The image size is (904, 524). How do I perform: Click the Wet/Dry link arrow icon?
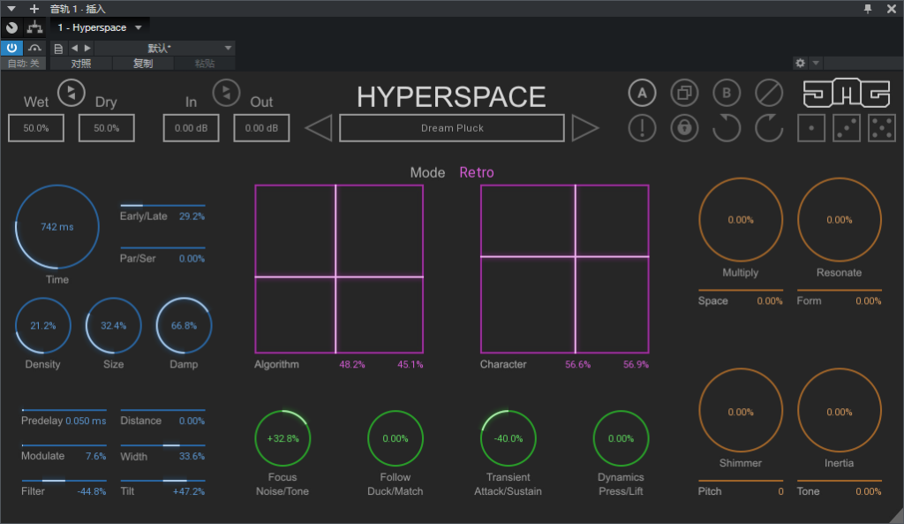point(72,92)
